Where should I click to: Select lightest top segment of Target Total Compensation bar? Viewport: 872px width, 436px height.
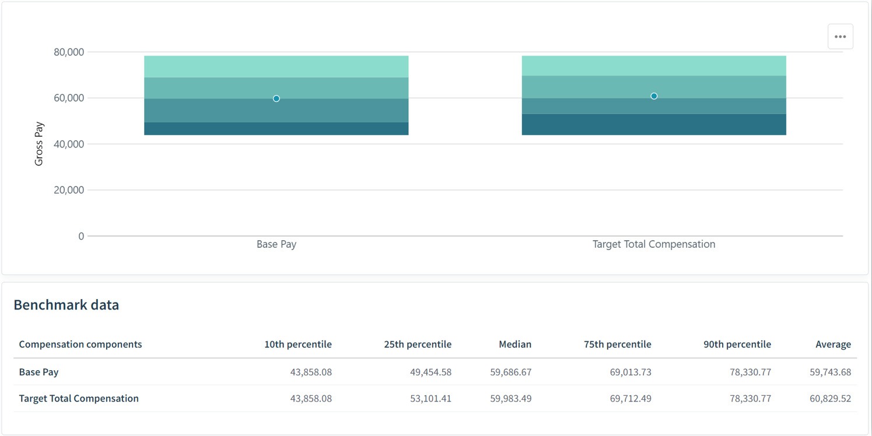tap(654, 66)
